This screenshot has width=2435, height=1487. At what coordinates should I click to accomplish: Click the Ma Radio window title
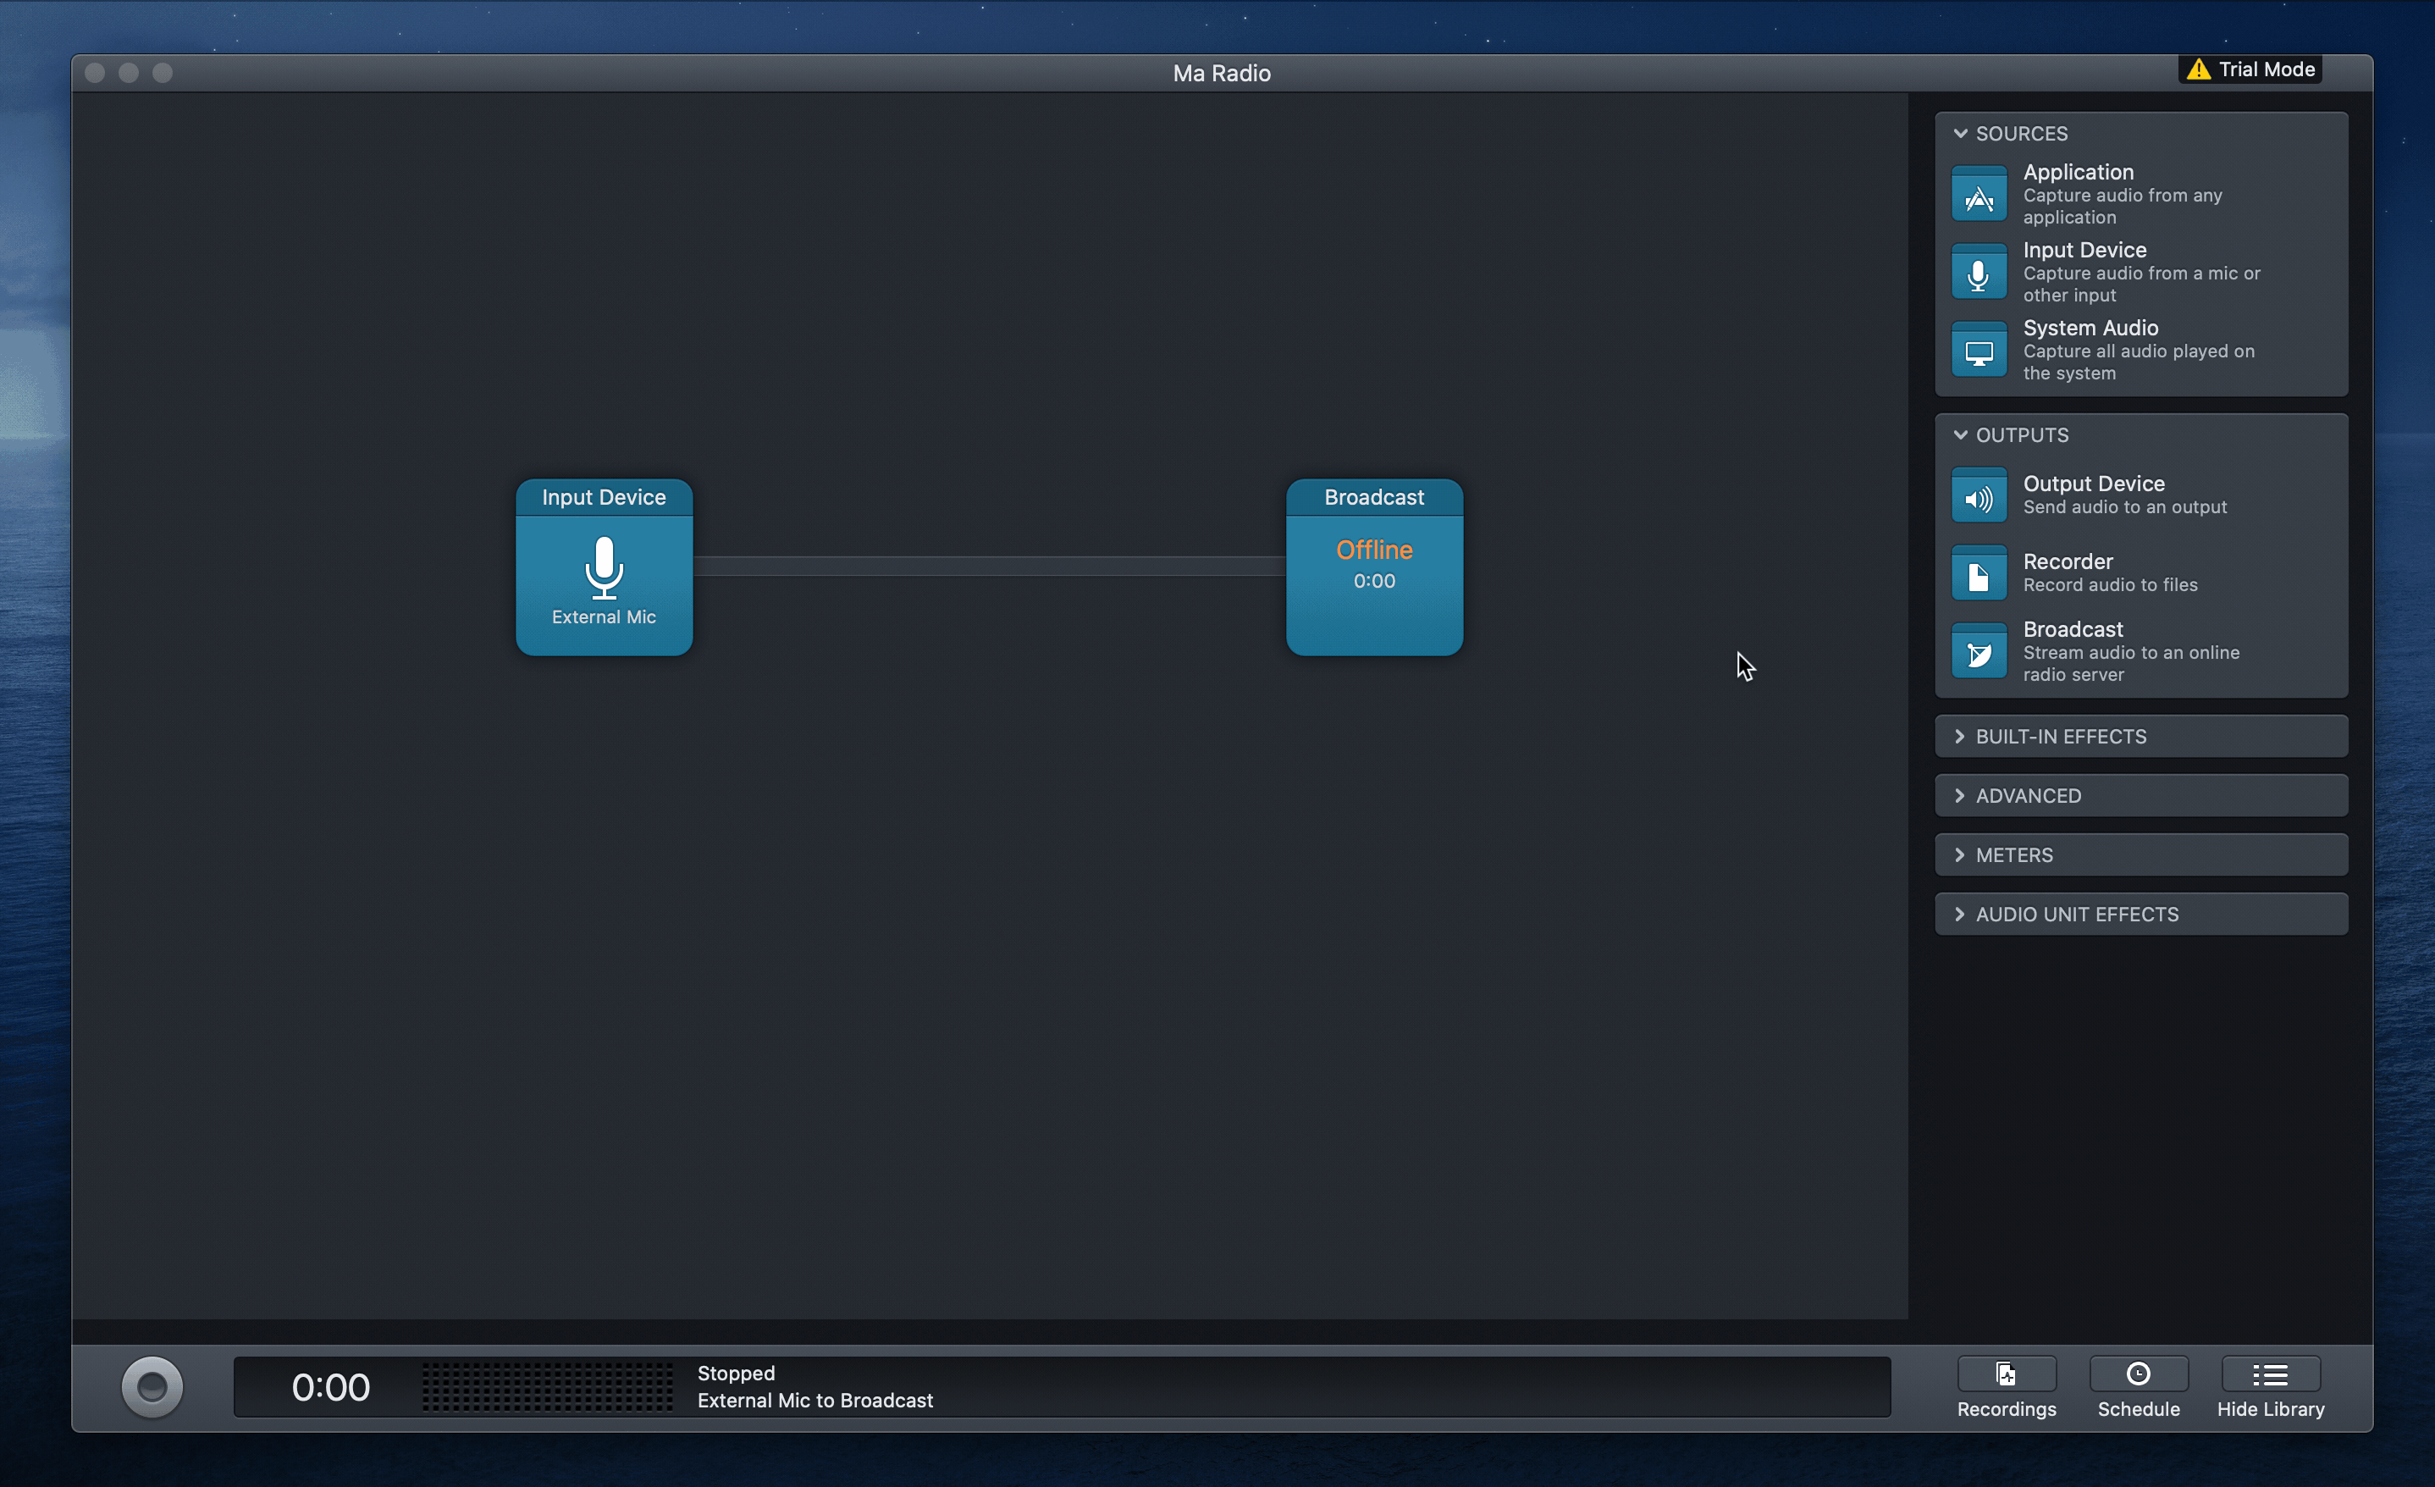[1222, 73]
